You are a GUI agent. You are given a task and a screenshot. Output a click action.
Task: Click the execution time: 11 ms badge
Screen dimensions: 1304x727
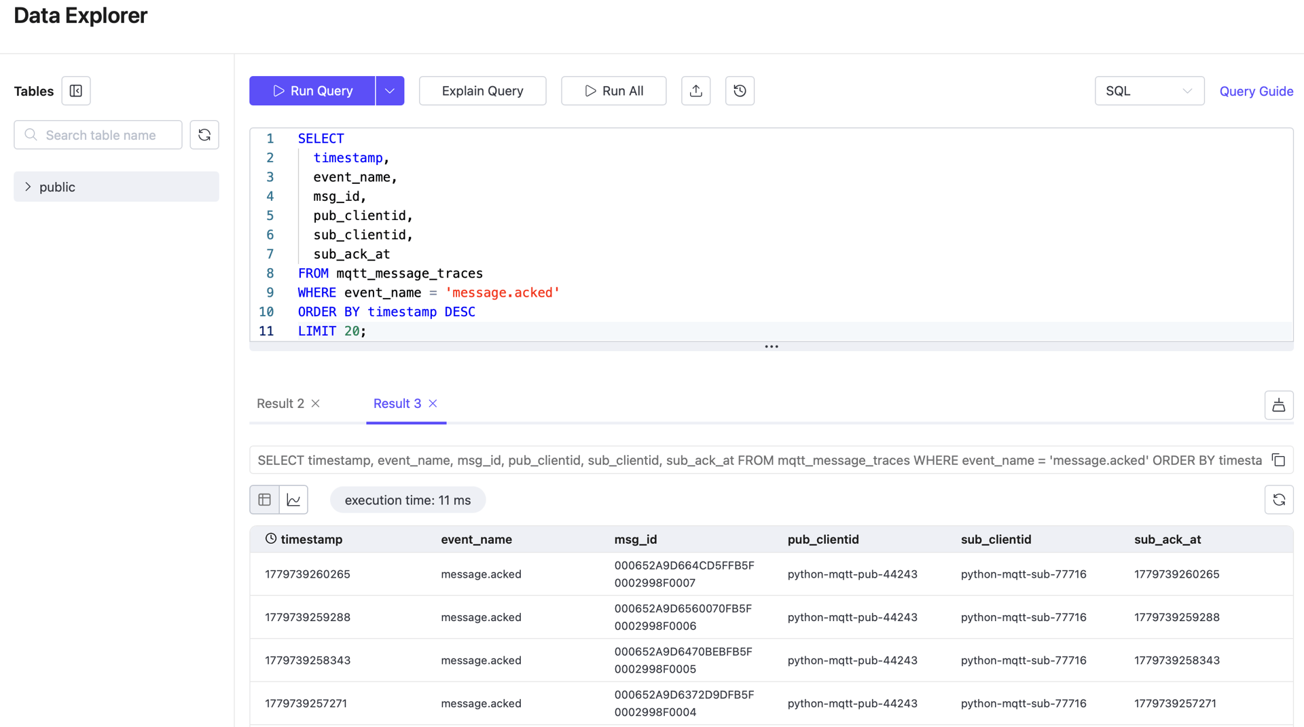pyautogui.click(x=407, y=500)
